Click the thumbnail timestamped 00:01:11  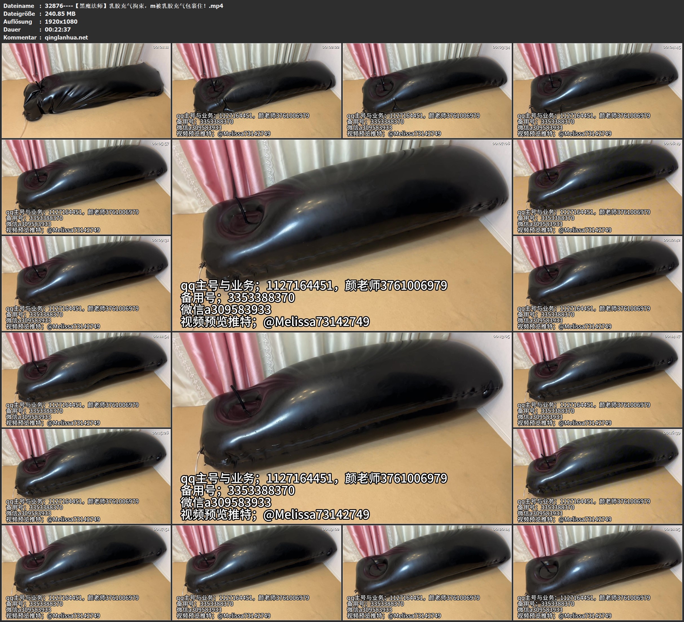86,91
